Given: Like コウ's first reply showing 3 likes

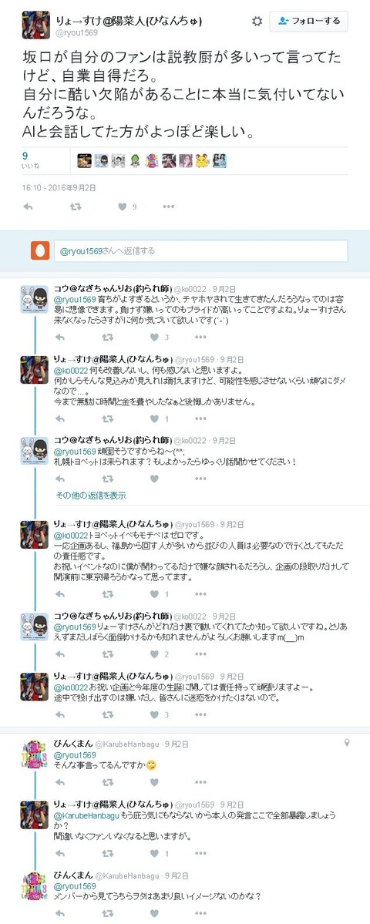Looking at the screenshot, I should coord(159,337).
